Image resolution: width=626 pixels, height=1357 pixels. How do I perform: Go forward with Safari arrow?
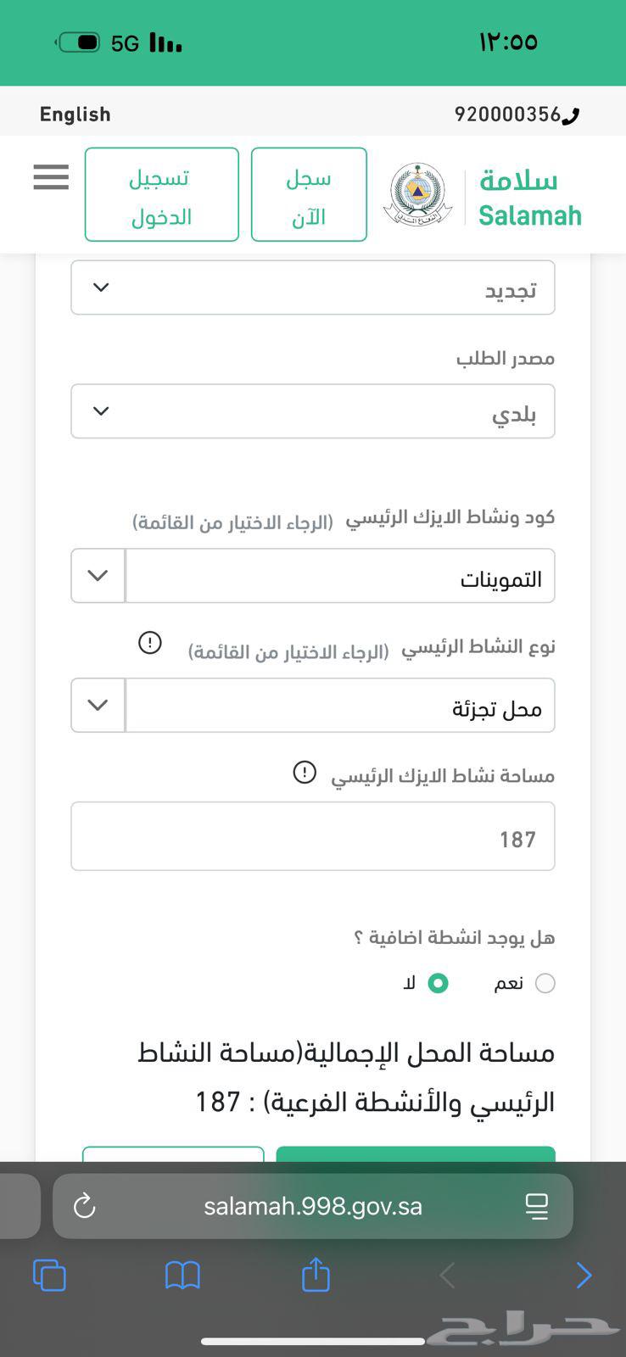tap(584, 1275)
